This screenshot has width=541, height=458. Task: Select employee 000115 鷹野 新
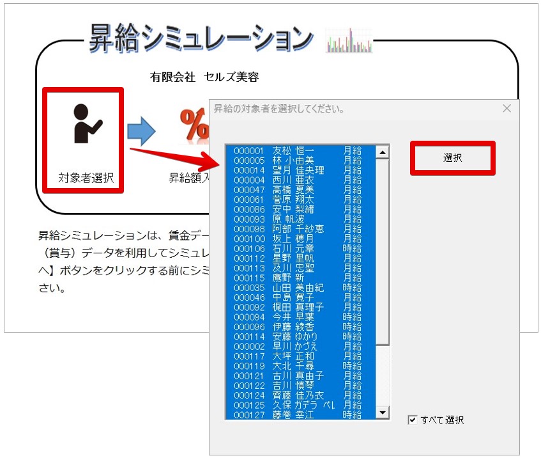[x=300, y=278]
